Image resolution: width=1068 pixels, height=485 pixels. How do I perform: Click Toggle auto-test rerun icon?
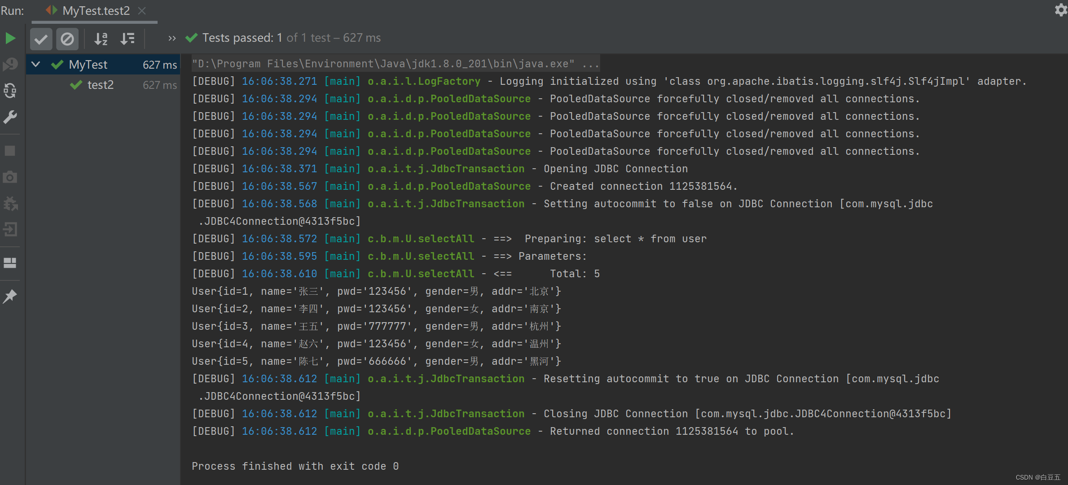pyautogui.click(x=10, y=91)
